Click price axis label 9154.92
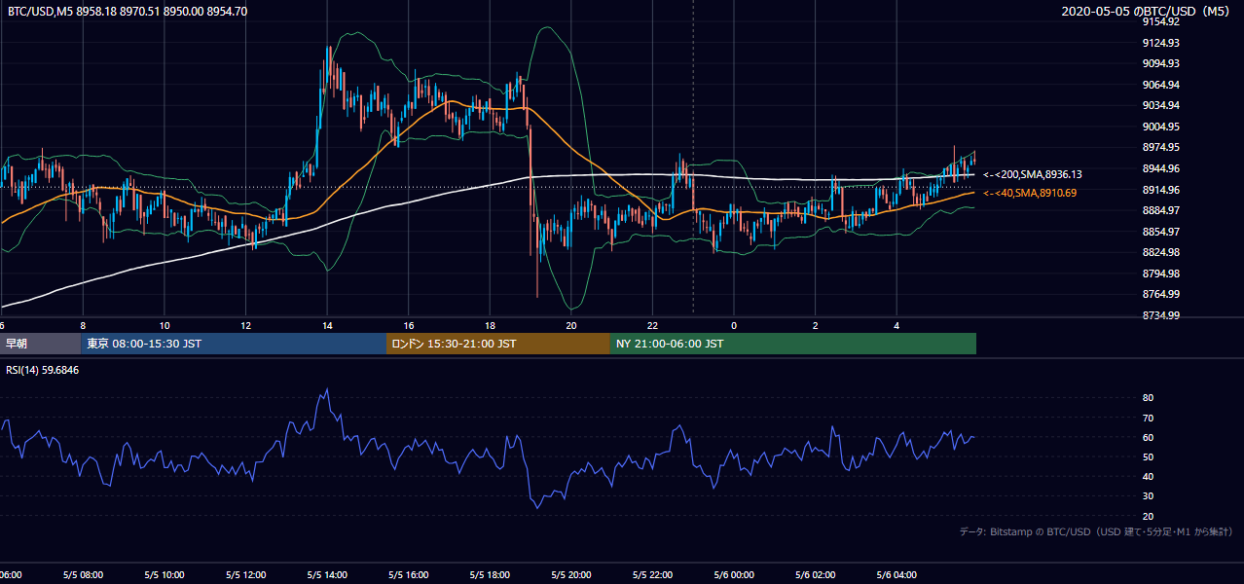Screen dimensions: 1244x584 click(x=1161, y=21)
